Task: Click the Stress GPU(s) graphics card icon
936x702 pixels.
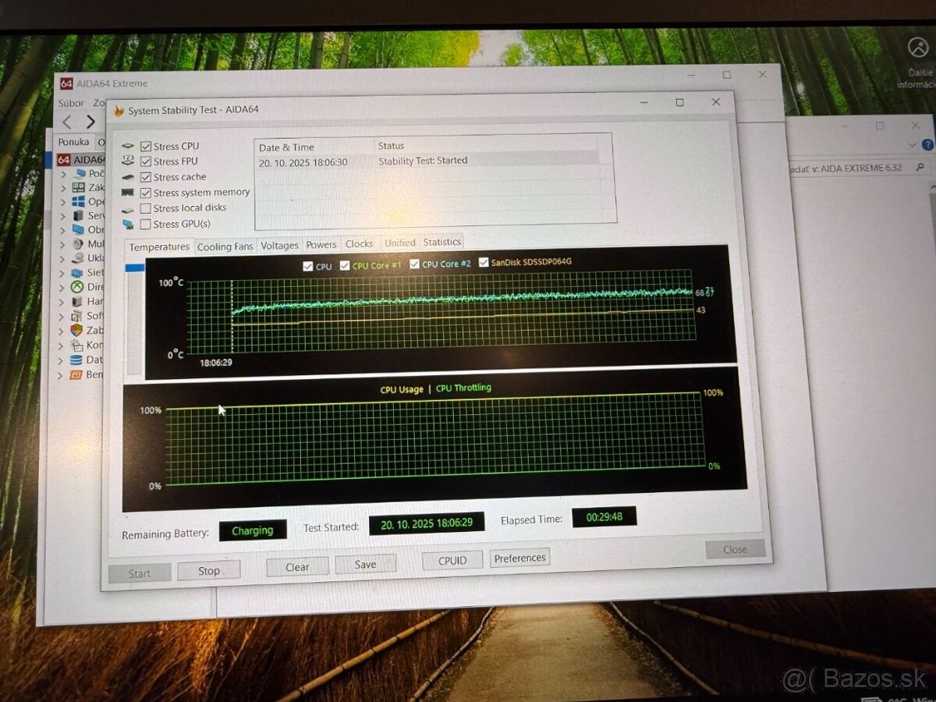Action: 127,225
